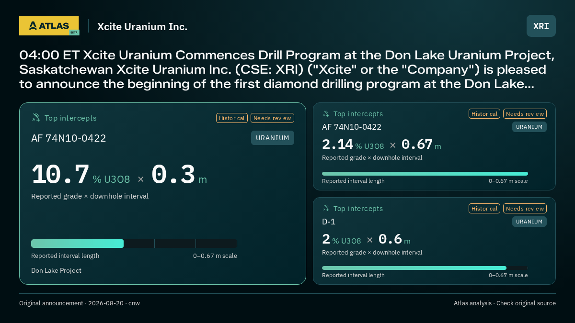Click the Historical tag in the 2.14 % card

pyautogui.click(x=484, y=114)
